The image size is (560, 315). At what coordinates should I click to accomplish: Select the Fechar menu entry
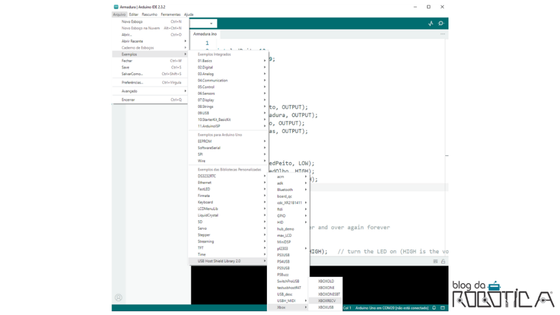[150, 61]
